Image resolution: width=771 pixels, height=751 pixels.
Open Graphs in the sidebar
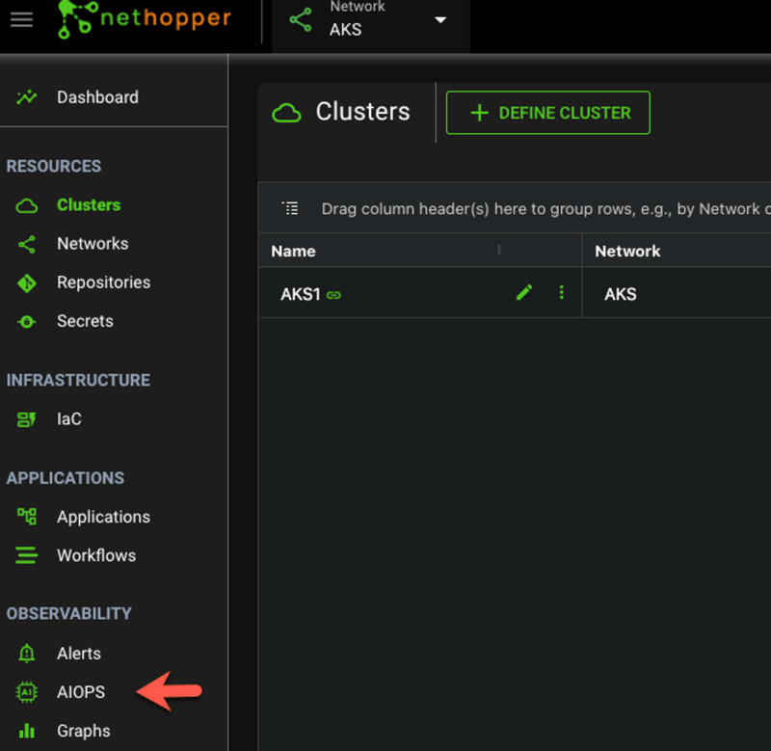click(x=84, y=732)
